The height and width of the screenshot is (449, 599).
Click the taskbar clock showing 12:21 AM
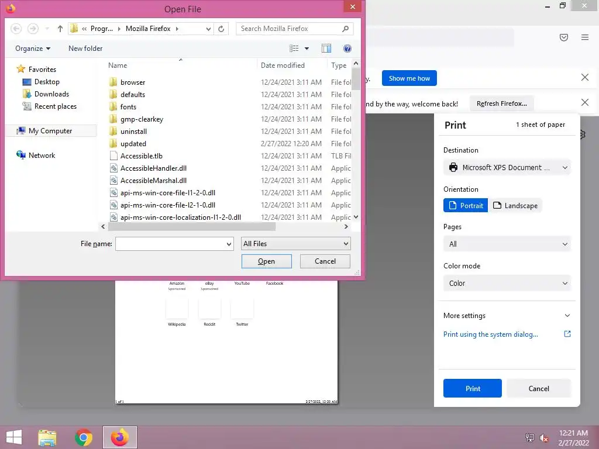pos(573,433)
